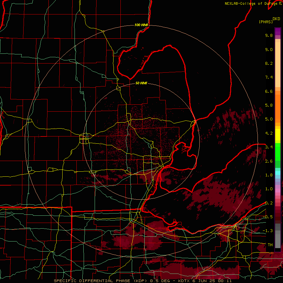
Task: Click the bright yellow band near 4.2
Action: (278, 134)
